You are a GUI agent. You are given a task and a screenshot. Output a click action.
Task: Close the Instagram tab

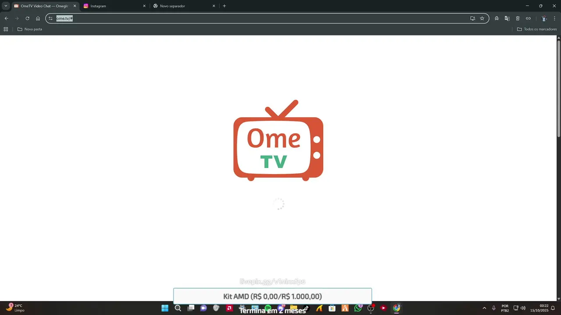coord(144,6)
